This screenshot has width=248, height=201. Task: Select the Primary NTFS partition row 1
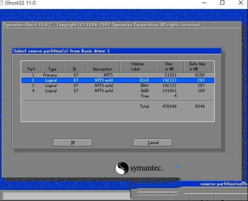click(x=118, y=75)
